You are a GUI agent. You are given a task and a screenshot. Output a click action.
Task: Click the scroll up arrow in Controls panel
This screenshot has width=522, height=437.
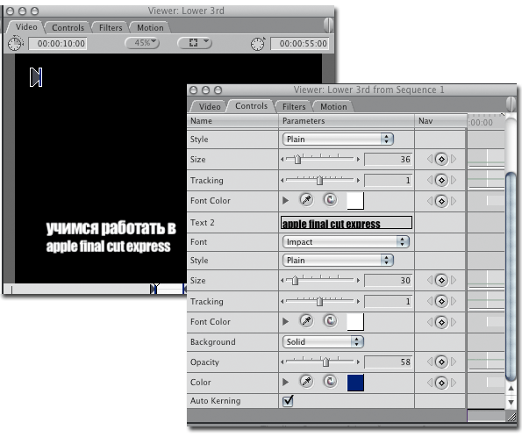pos(511,388)
